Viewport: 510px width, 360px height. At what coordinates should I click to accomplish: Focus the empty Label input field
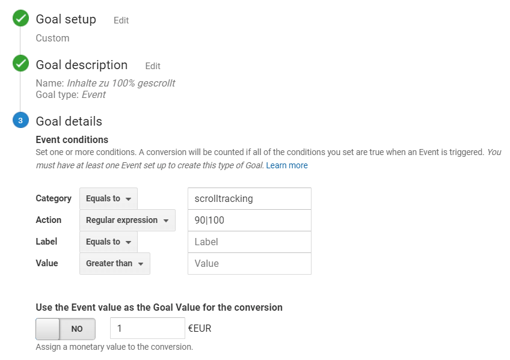(249, 242)
